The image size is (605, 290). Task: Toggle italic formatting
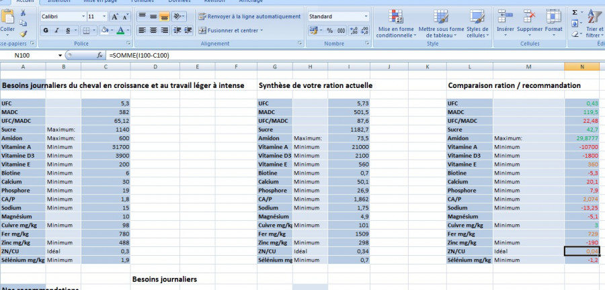[x=56, y=30]
